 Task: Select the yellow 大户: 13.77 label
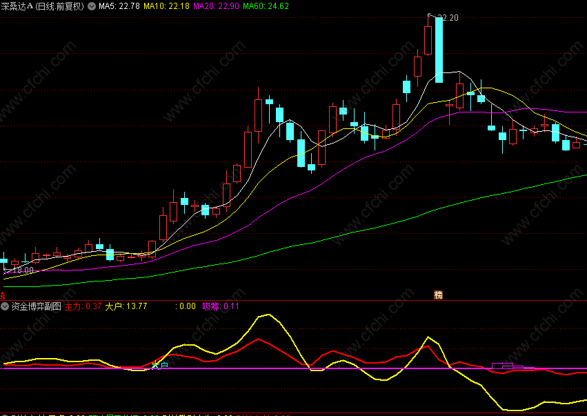pos(126,306)
